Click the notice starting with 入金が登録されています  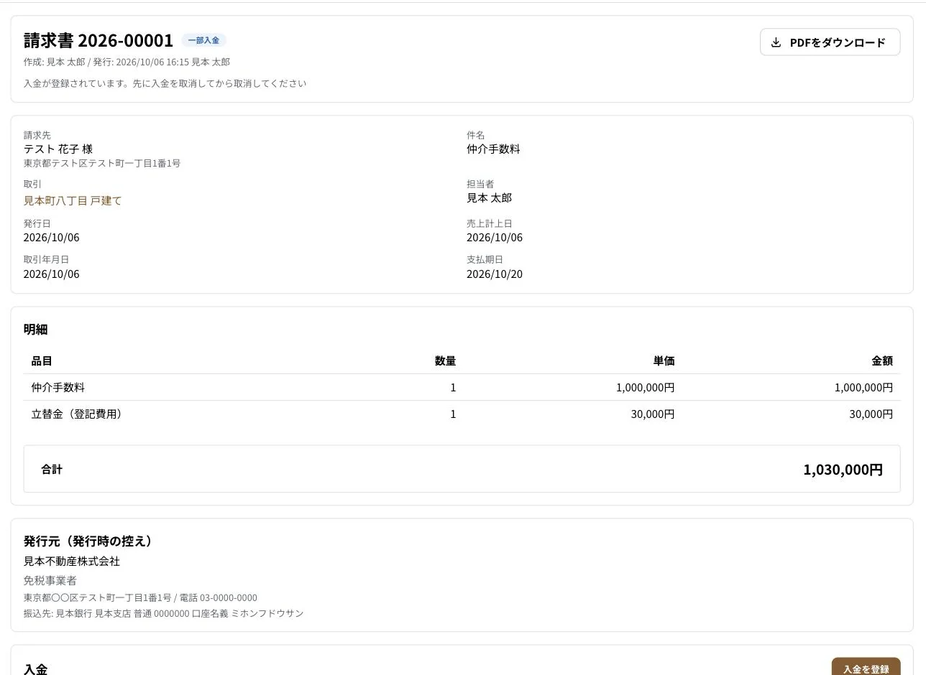[x=165, y=83]
